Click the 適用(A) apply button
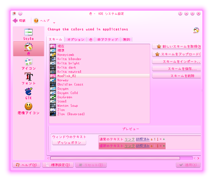This screenshot has width=213, height=181. 188,165
